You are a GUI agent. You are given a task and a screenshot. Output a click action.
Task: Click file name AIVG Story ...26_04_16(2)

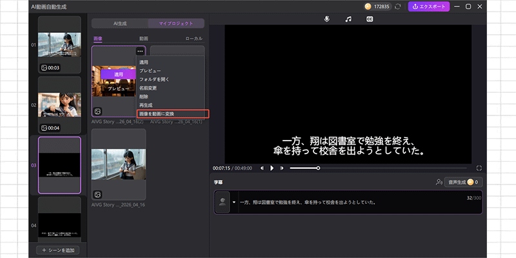[x=119, y=121]
